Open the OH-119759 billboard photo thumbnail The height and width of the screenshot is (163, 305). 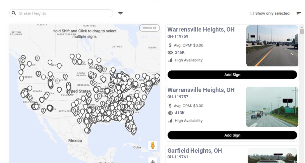click(272, 46)
